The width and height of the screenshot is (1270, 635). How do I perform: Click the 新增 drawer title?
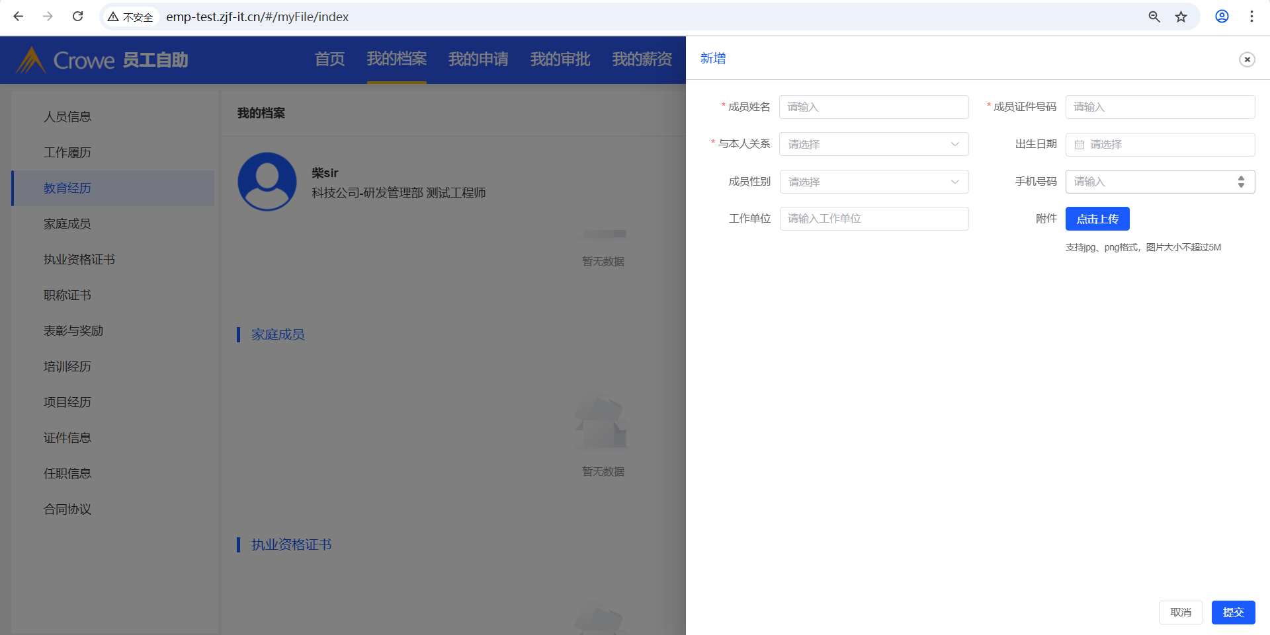tap(713, 59)
